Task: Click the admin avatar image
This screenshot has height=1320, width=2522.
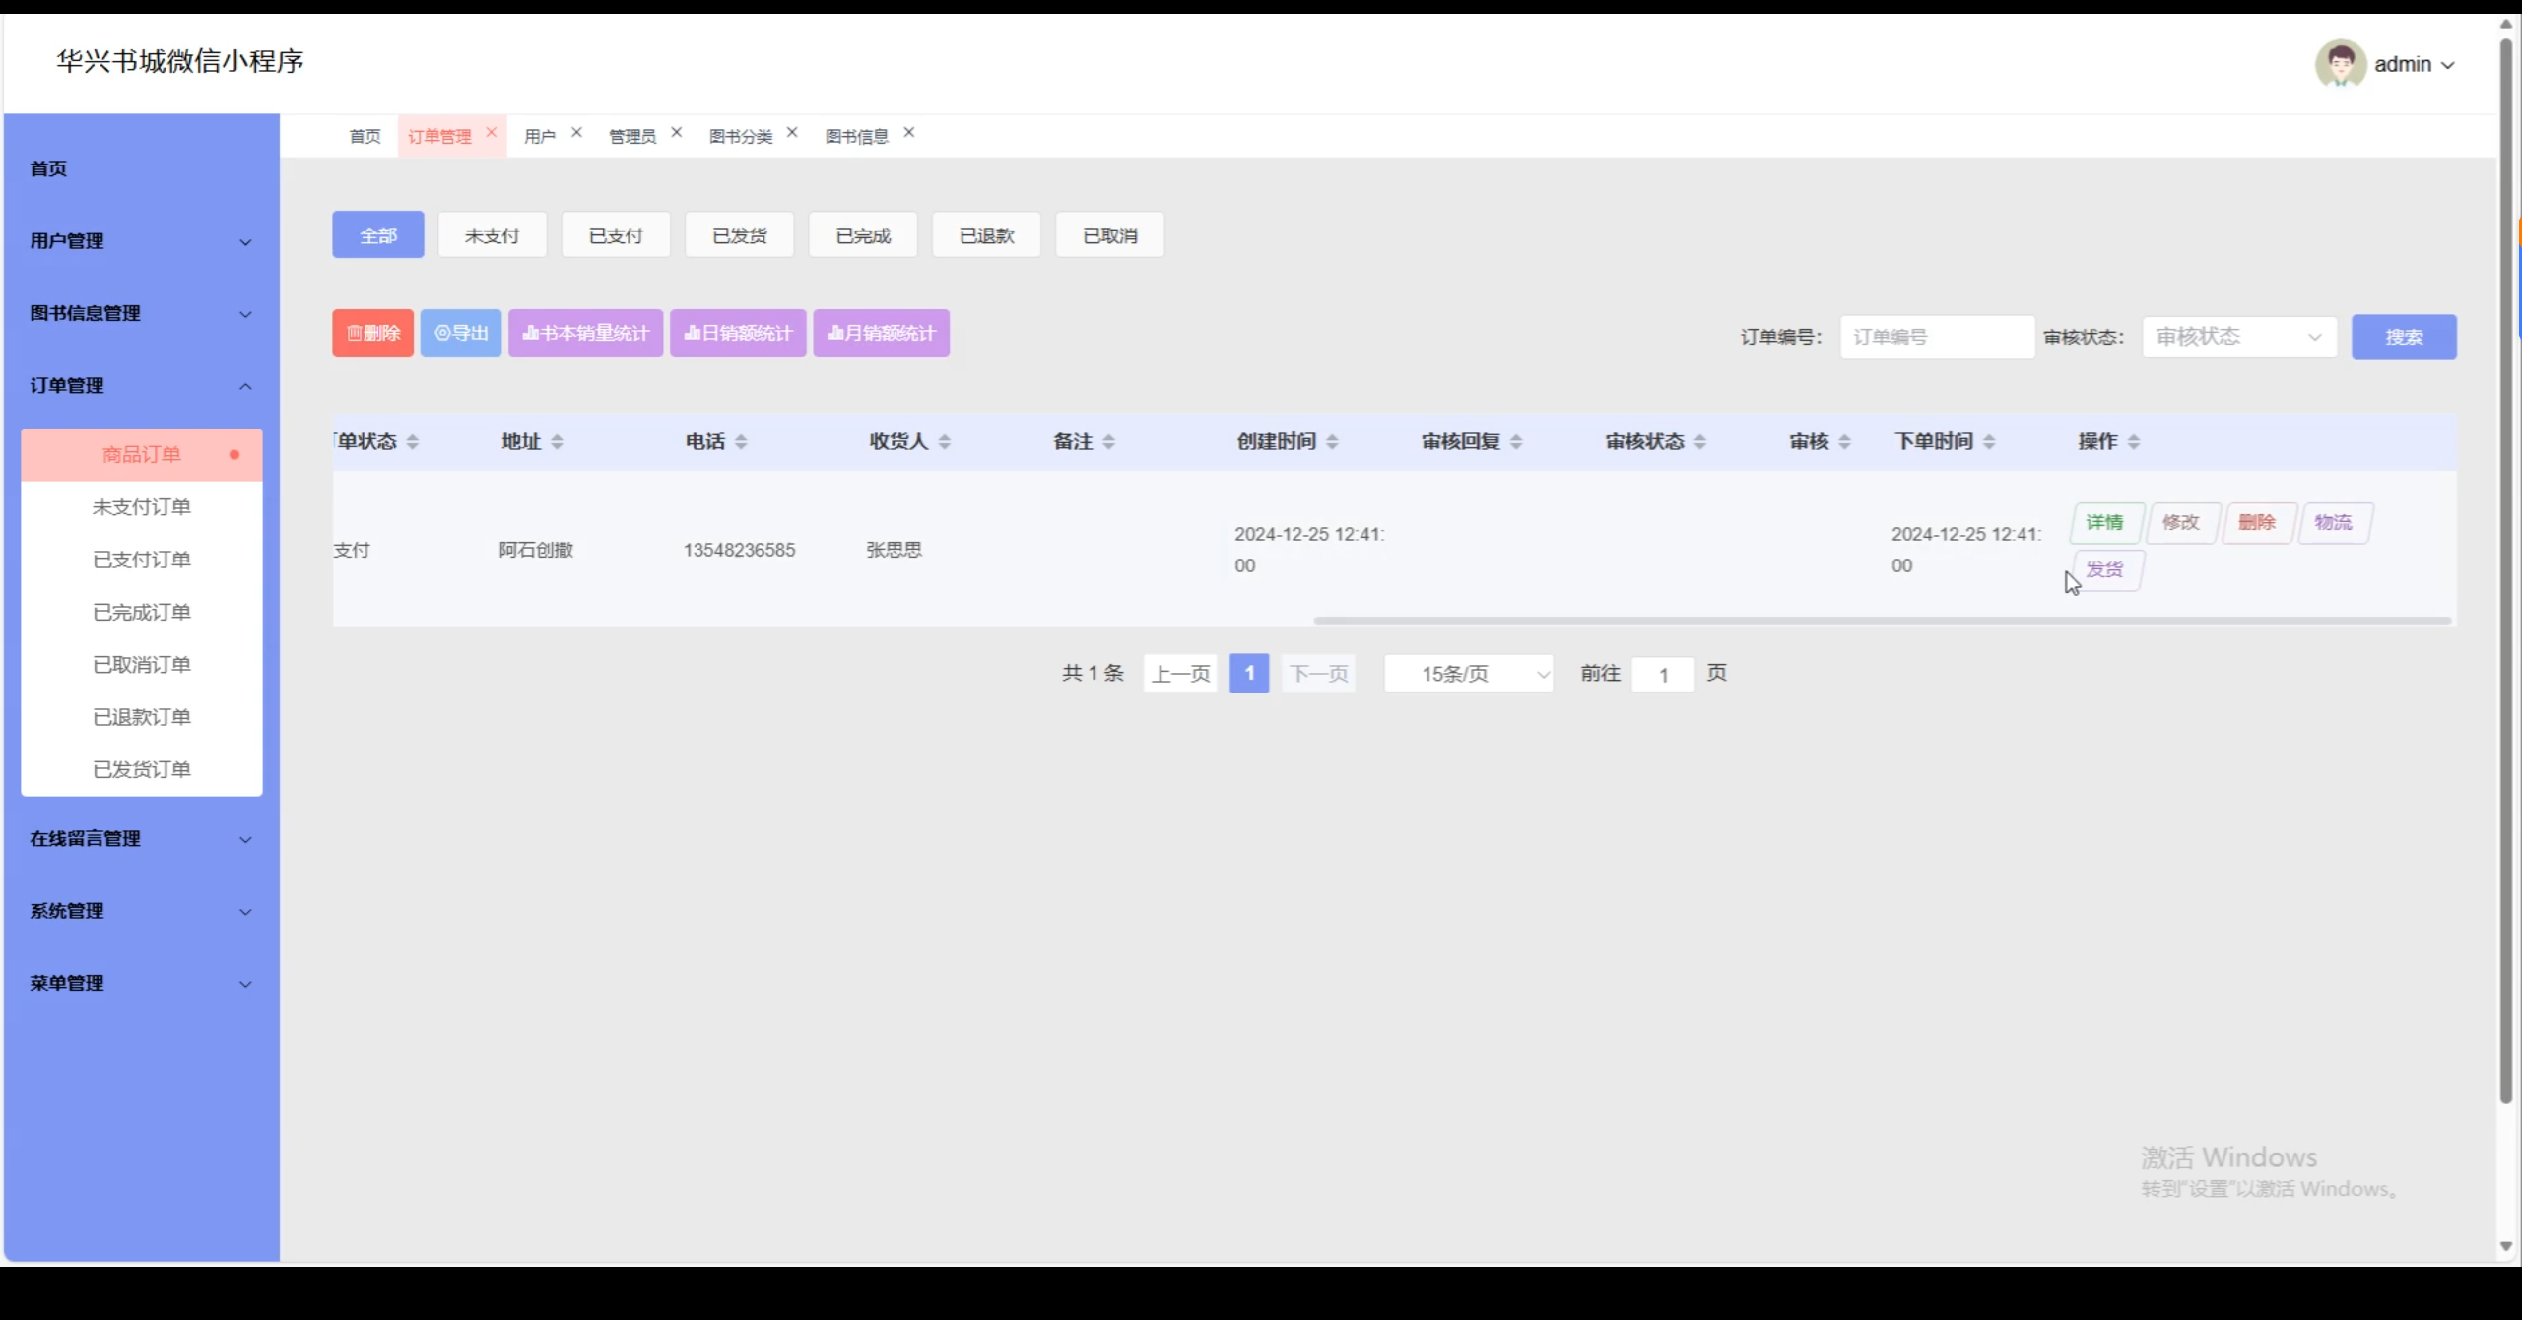Action: tap(2340, 64)
